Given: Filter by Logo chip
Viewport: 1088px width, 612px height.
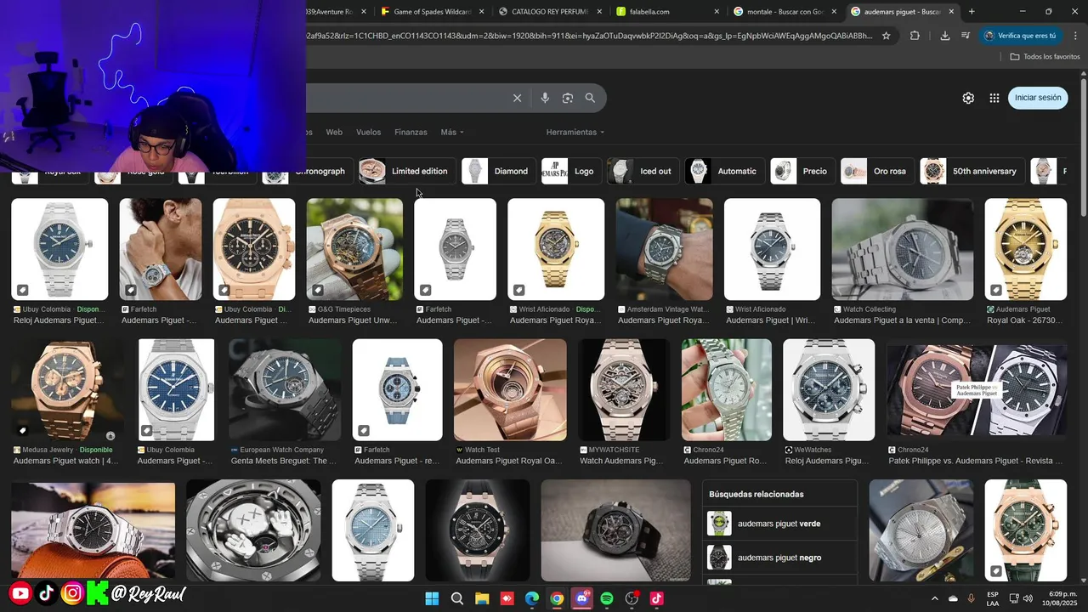Looking at the screenshot, I should (569, 171).
